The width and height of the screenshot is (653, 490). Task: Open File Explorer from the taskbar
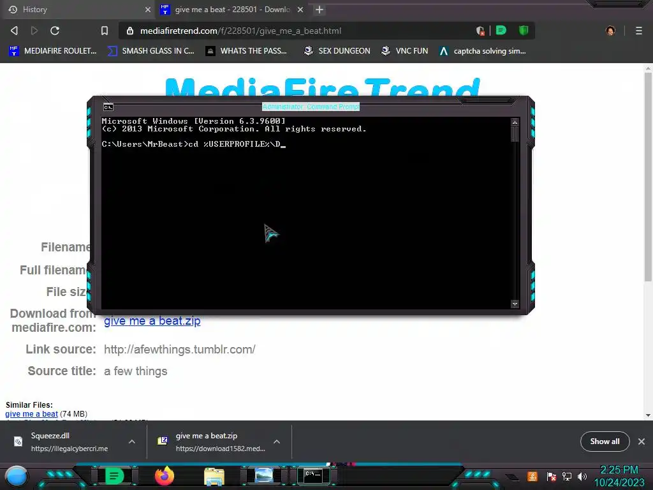214,476
